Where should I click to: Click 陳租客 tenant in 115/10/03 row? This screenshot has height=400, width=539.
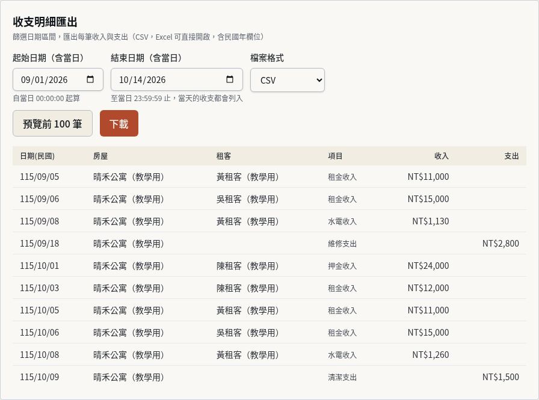point(247,288)
